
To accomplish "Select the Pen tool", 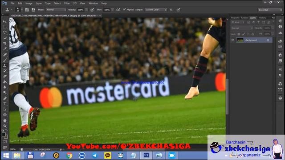I will tap(5, 98).
